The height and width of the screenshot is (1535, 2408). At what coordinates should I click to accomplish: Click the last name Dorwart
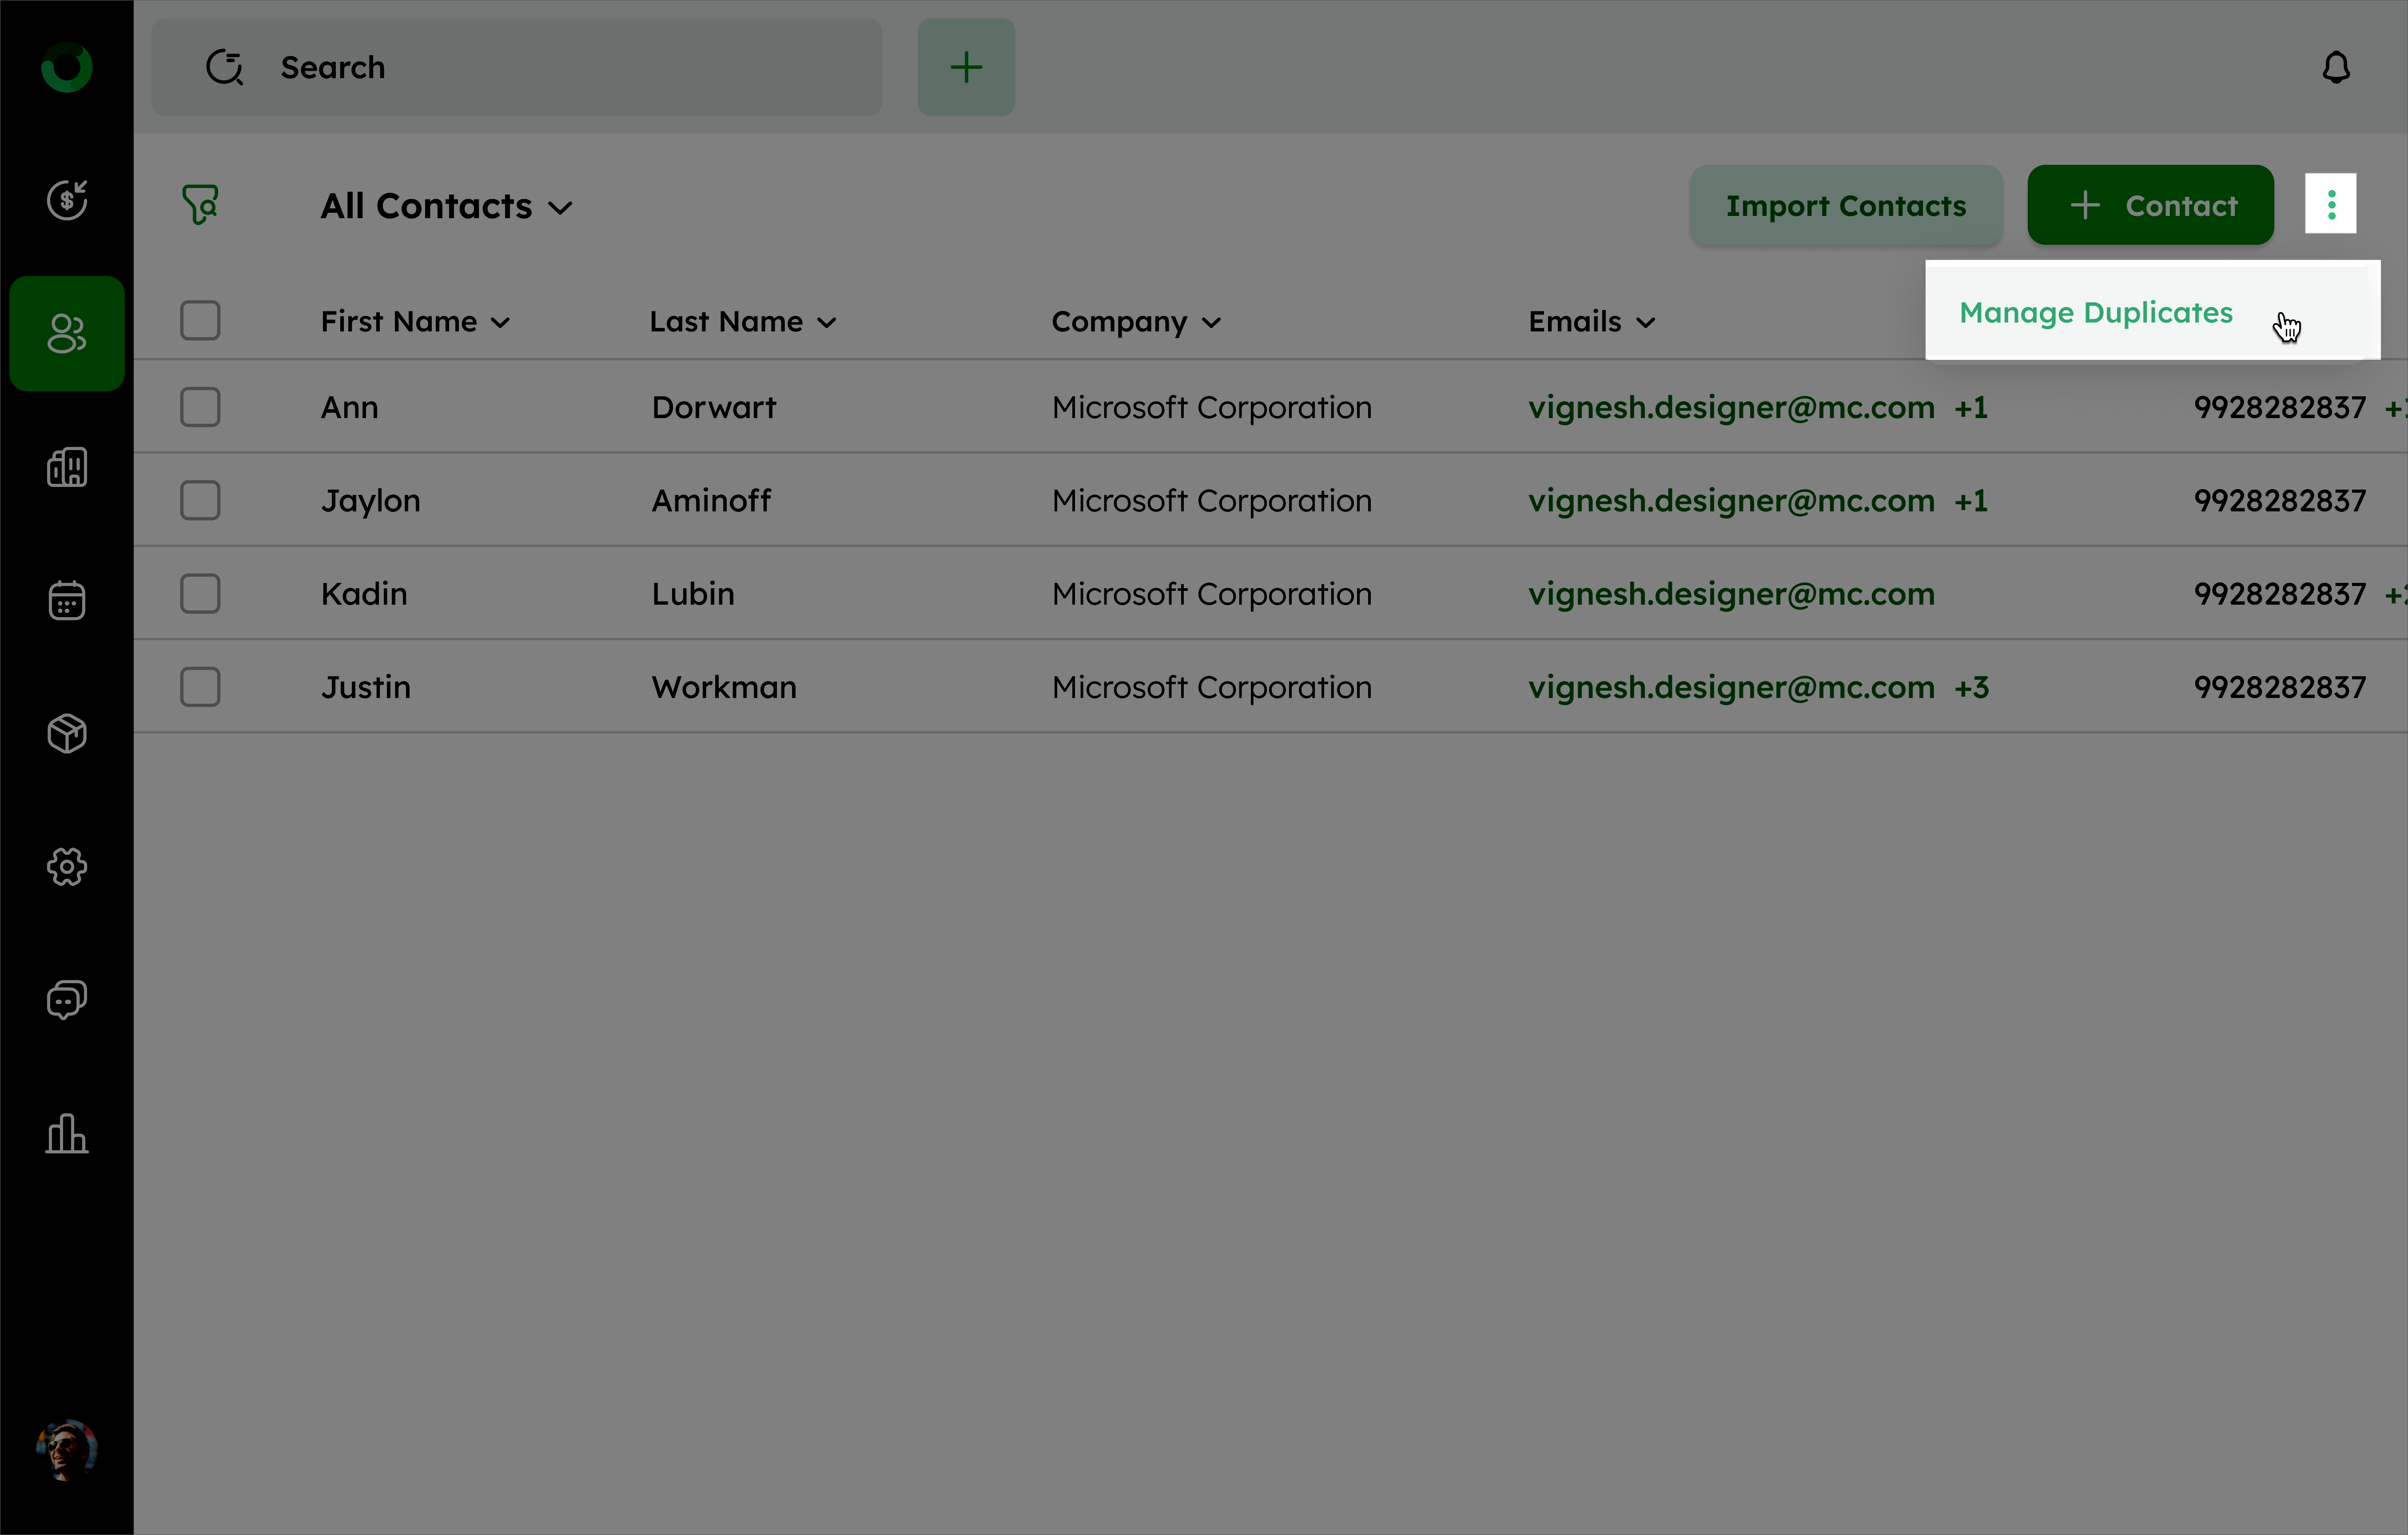(713, 408)
